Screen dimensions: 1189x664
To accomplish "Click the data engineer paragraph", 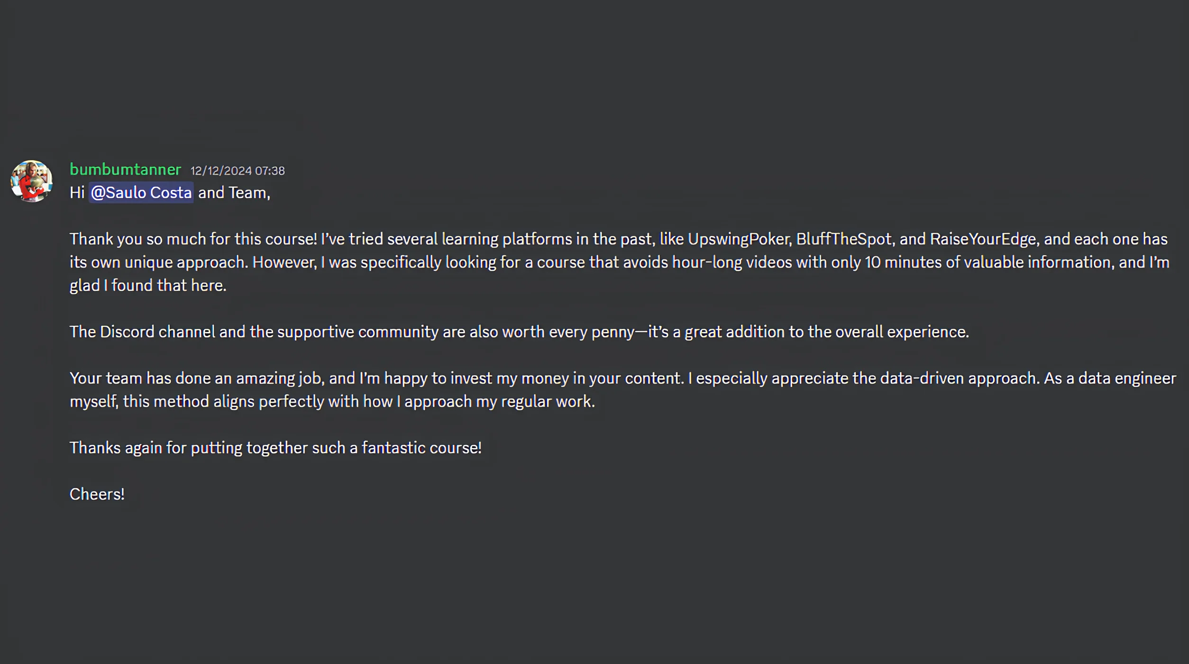I will pyautogui.click(x=569, y=389).
